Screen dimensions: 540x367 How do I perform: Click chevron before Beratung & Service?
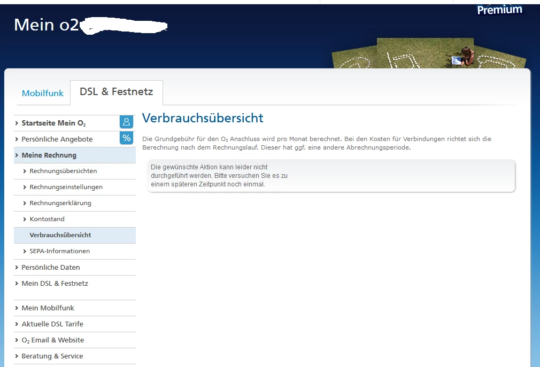[x=17, y=356]
